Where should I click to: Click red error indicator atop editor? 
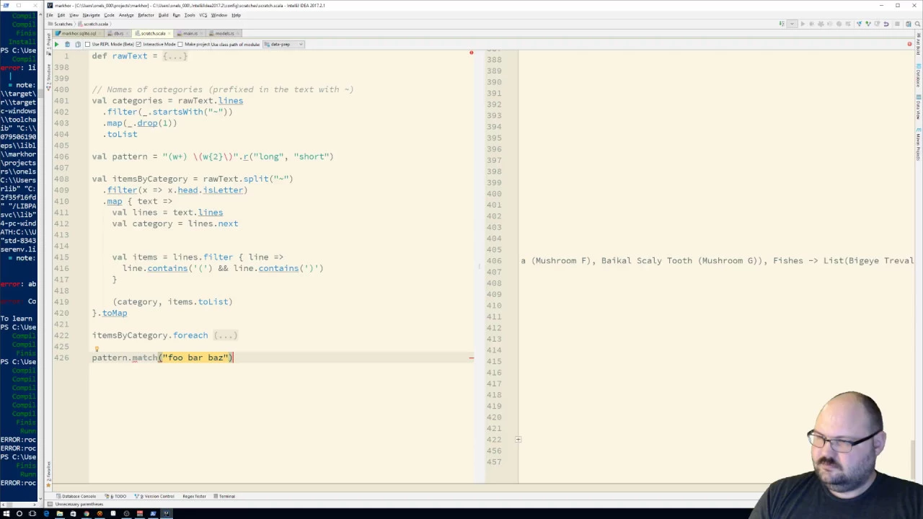[471, 53]
